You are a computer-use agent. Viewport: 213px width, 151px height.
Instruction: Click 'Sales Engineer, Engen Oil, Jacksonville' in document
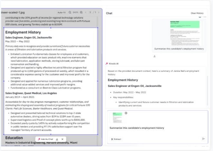click(x=29, y=38)
